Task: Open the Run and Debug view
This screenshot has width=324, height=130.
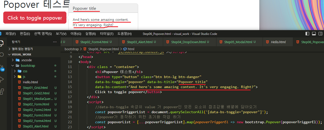Action: pos(2,79)
